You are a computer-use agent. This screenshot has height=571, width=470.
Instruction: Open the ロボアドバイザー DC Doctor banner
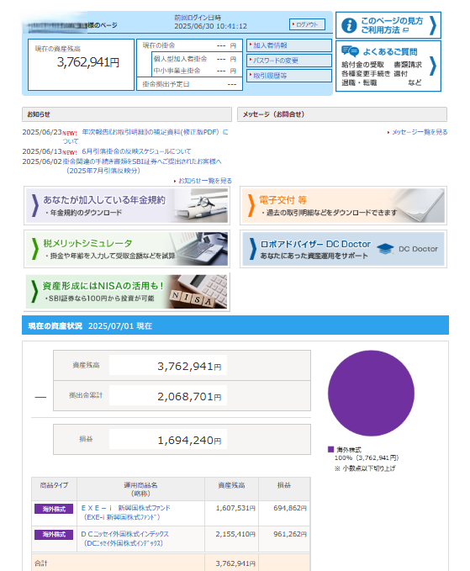tap(343, 249)
